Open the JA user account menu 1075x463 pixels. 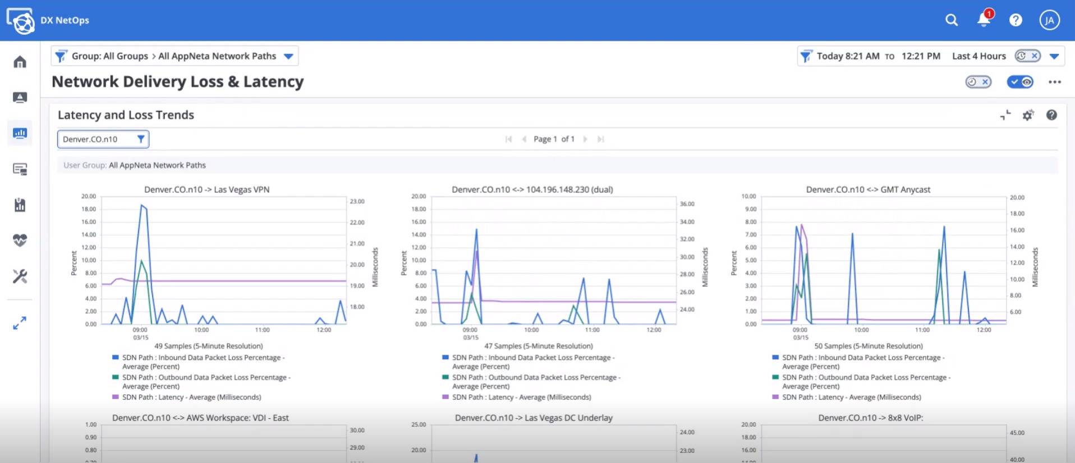[1049, 20]
